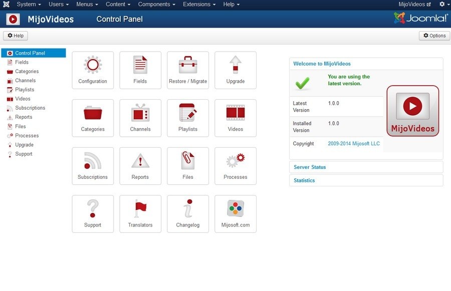This screenshot has width=451, height=291.
Task: Click the Options button
Action: pyautogui.click(x=434, y=35)
